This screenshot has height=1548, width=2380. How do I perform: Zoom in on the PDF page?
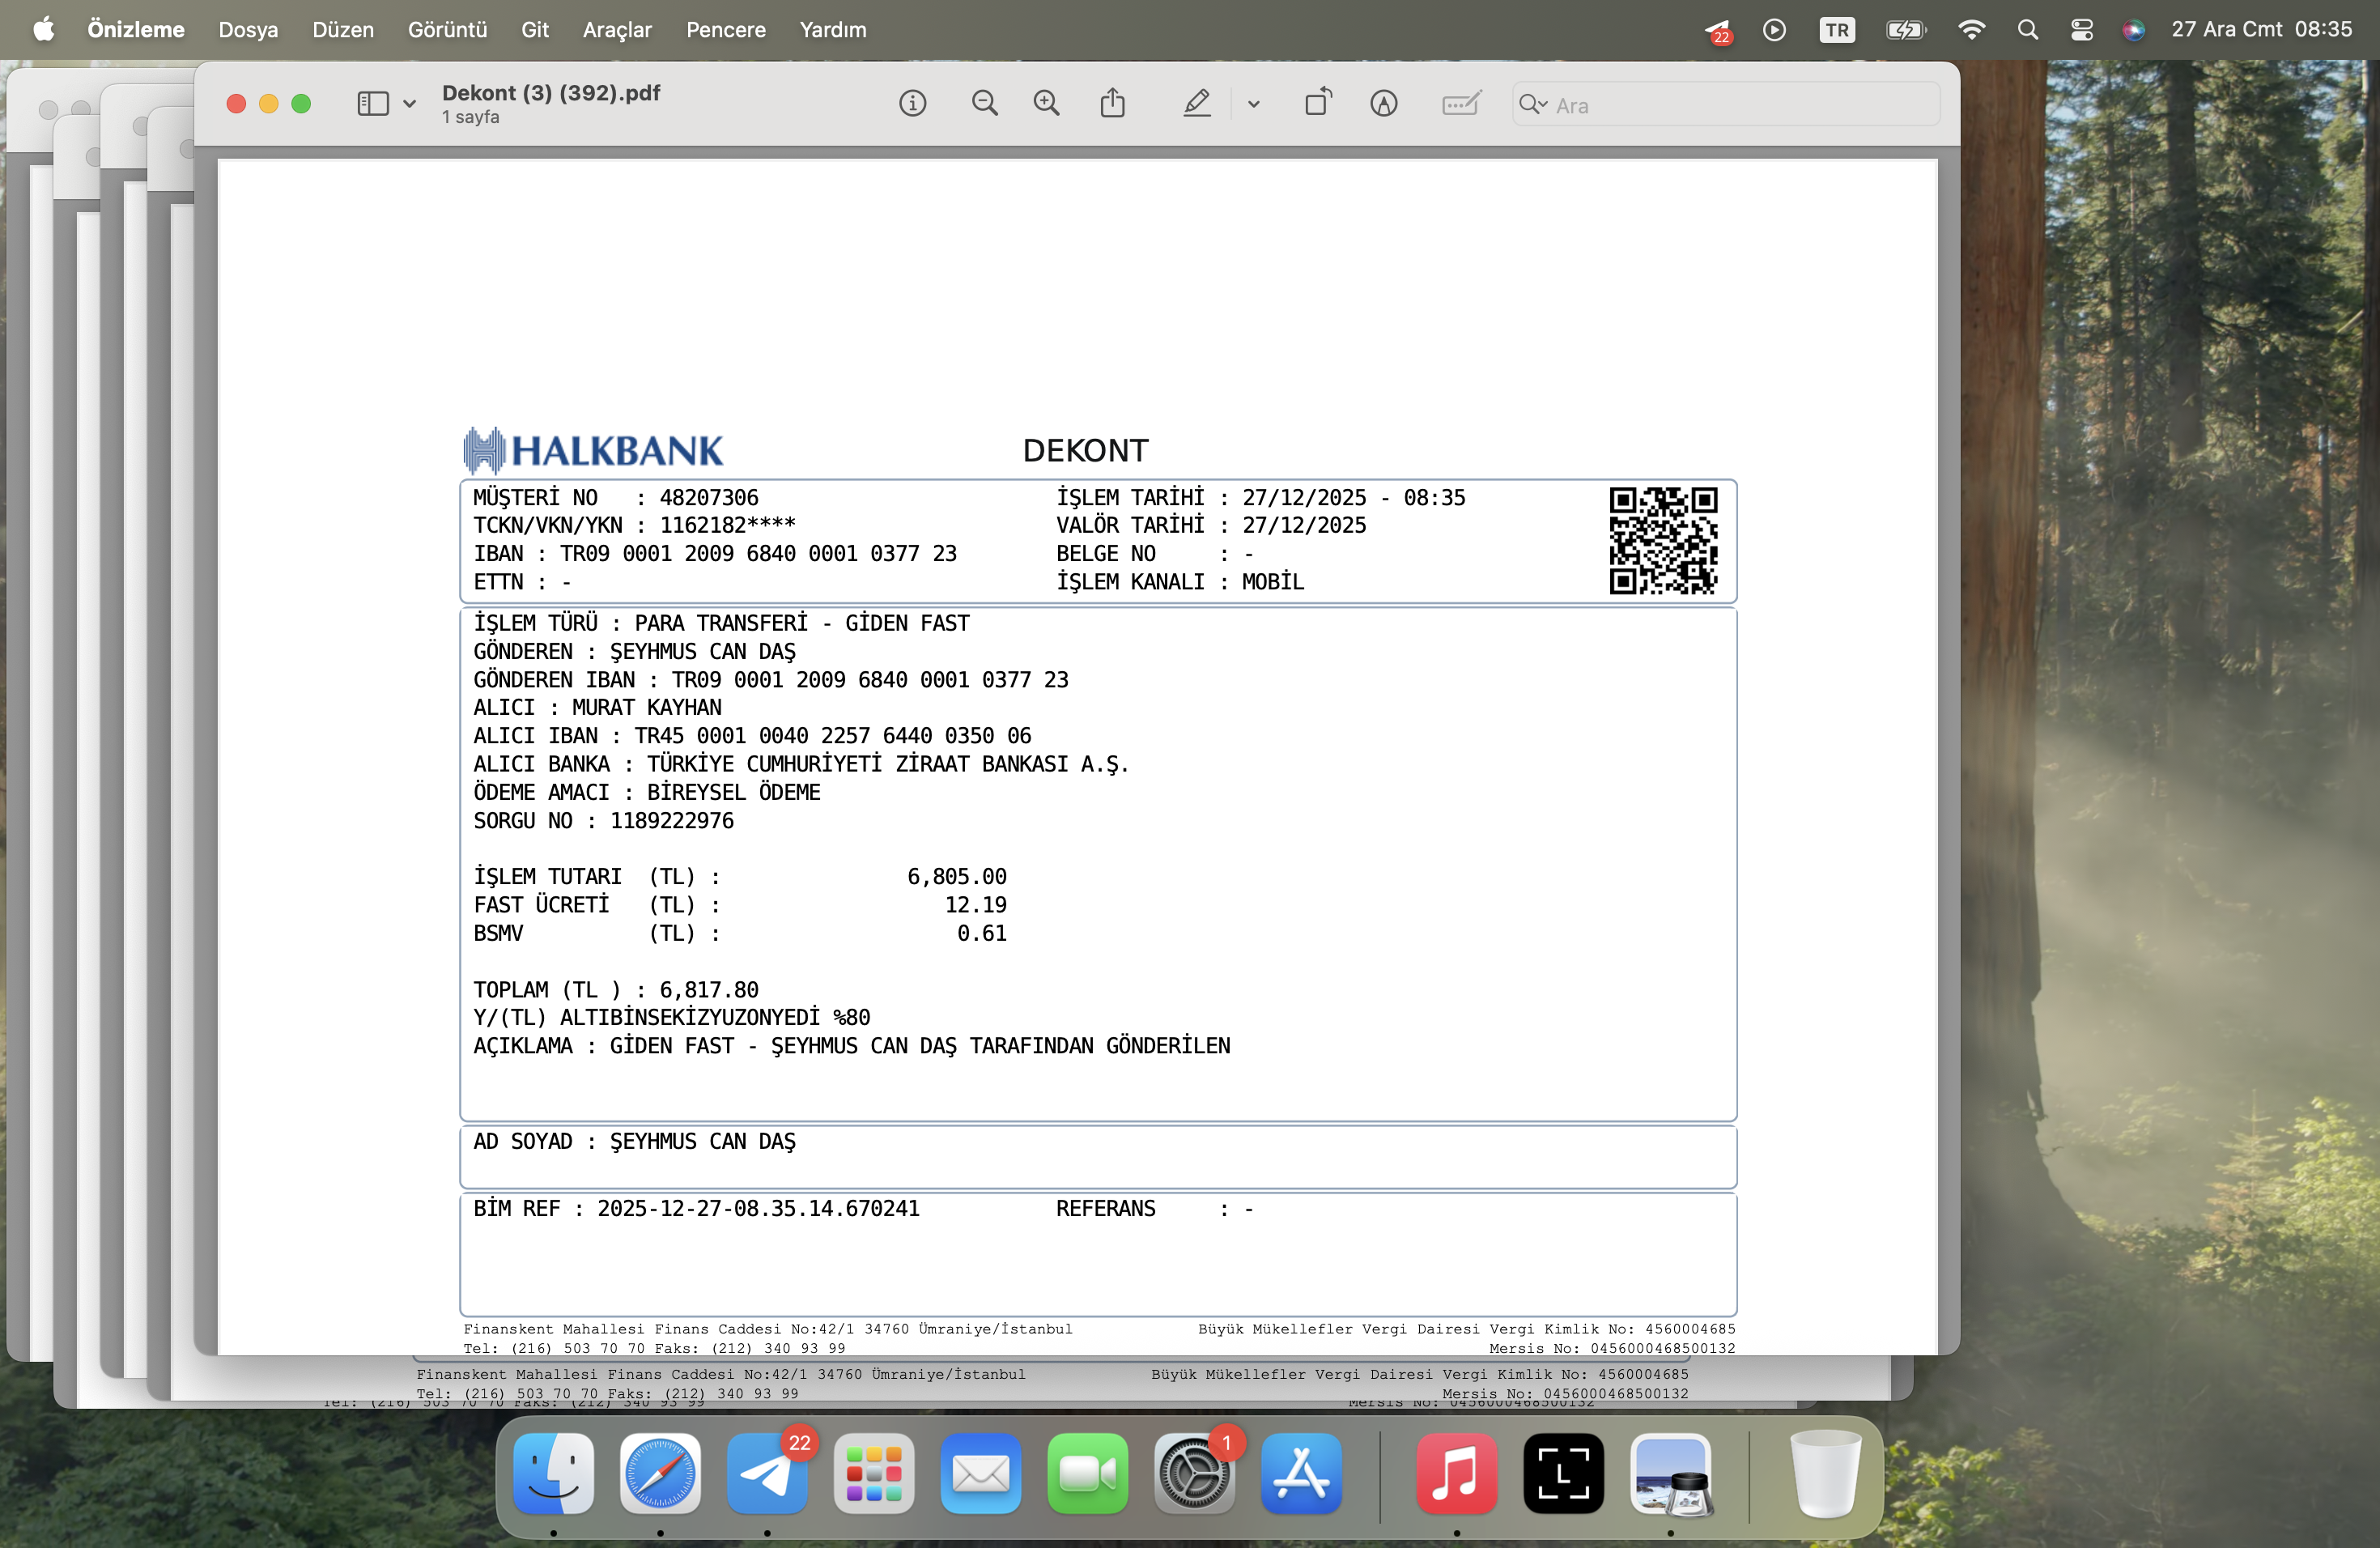1046,103
